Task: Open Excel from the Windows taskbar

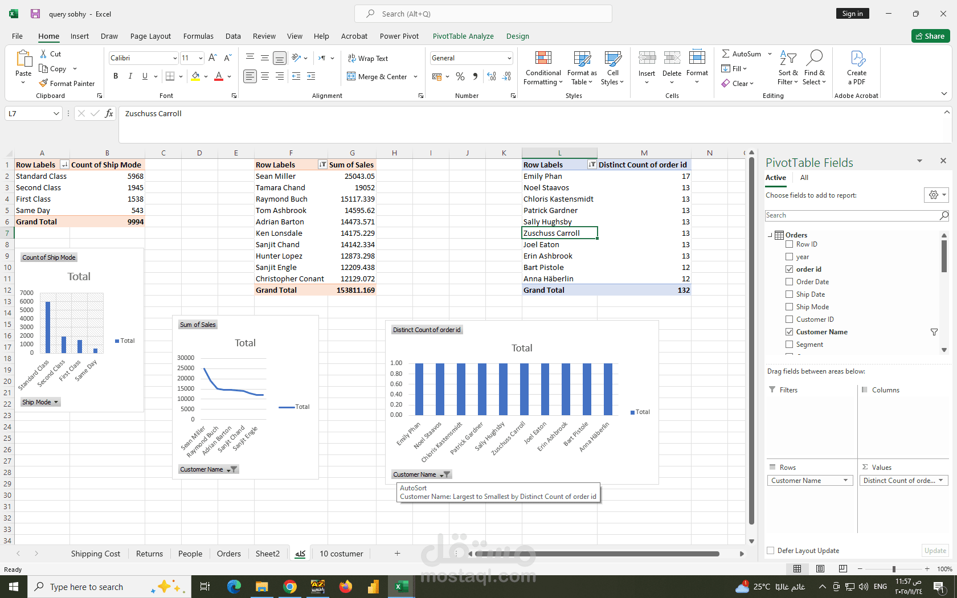Action: click(402, 587)
